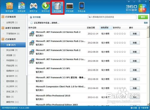Image resolution: width=150 pixels, height=110 pixels.
Task: Select 编程开发 (11) category
Action: point(13,102)
